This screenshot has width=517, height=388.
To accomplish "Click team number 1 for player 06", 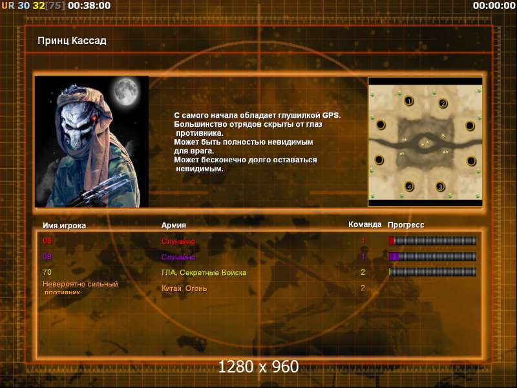I will tap(363, 241).
